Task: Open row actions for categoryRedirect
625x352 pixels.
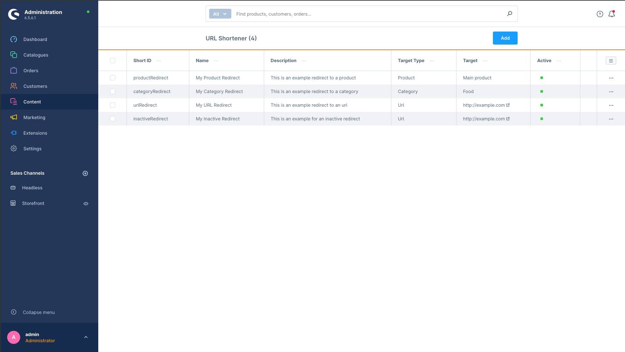Action: [x=611, y=92]
